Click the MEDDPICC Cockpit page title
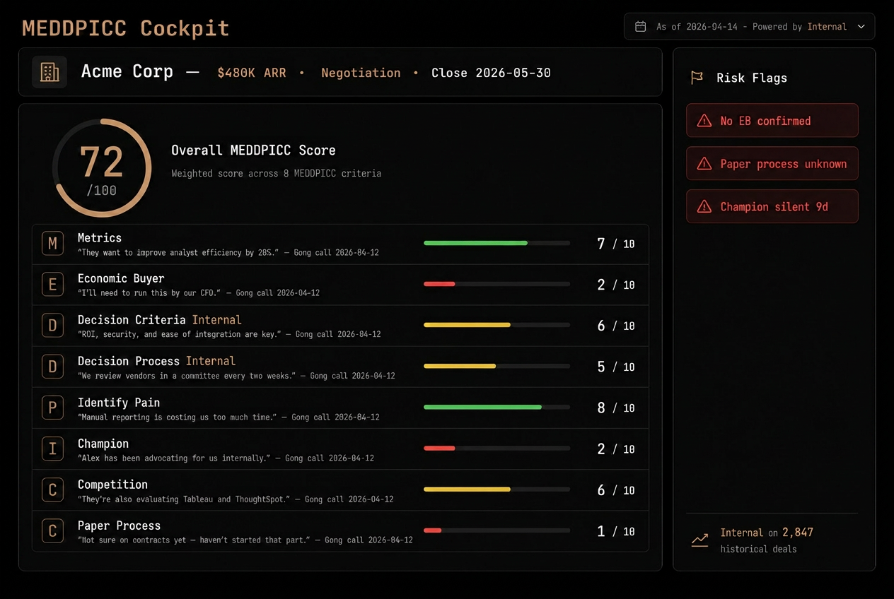The image size is (894, 599). point(126,28)
